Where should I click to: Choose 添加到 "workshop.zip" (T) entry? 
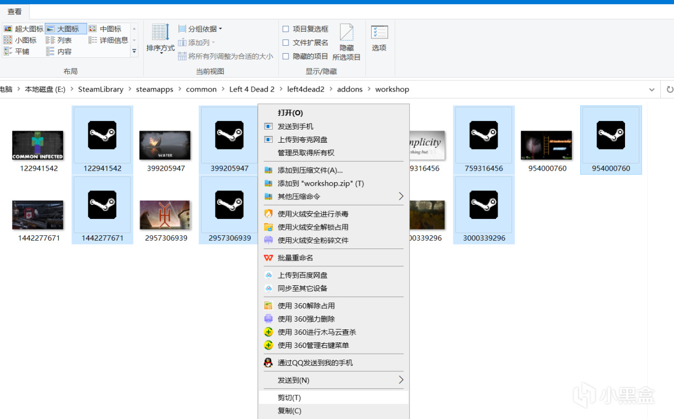point(333,183)
